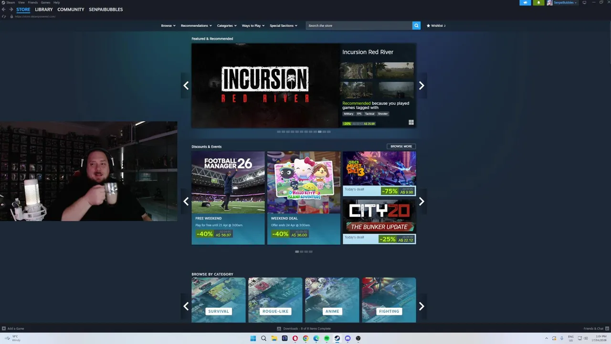The width and height of the screenshot is (611, 344).
Task: Switch to the LIBRARY tab
Action: 44,10
